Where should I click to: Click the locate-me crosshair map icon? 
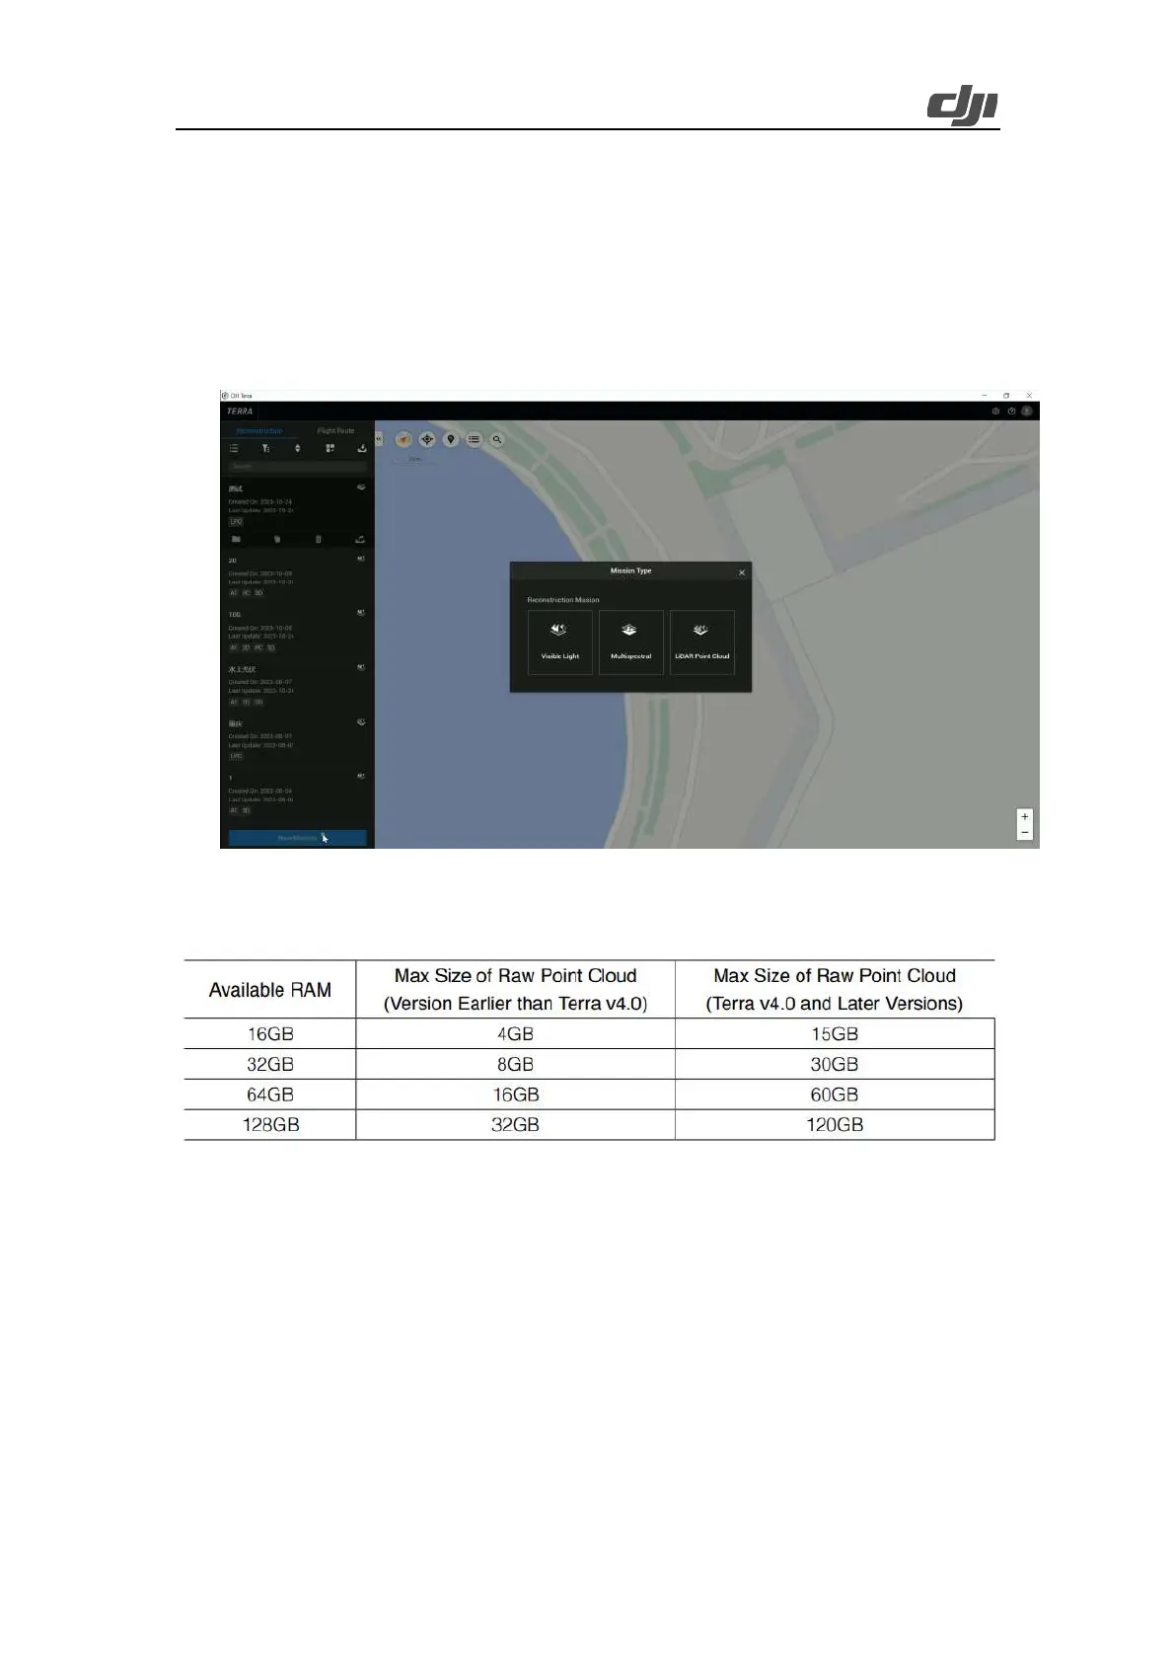pyautogui.click(x=427, y=439)
